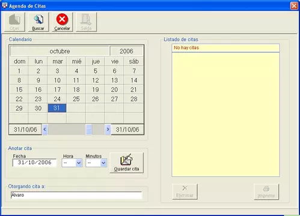Click the Fecha date input field
The width and height of the screenshot is (300, 216).
coord(34,163)
